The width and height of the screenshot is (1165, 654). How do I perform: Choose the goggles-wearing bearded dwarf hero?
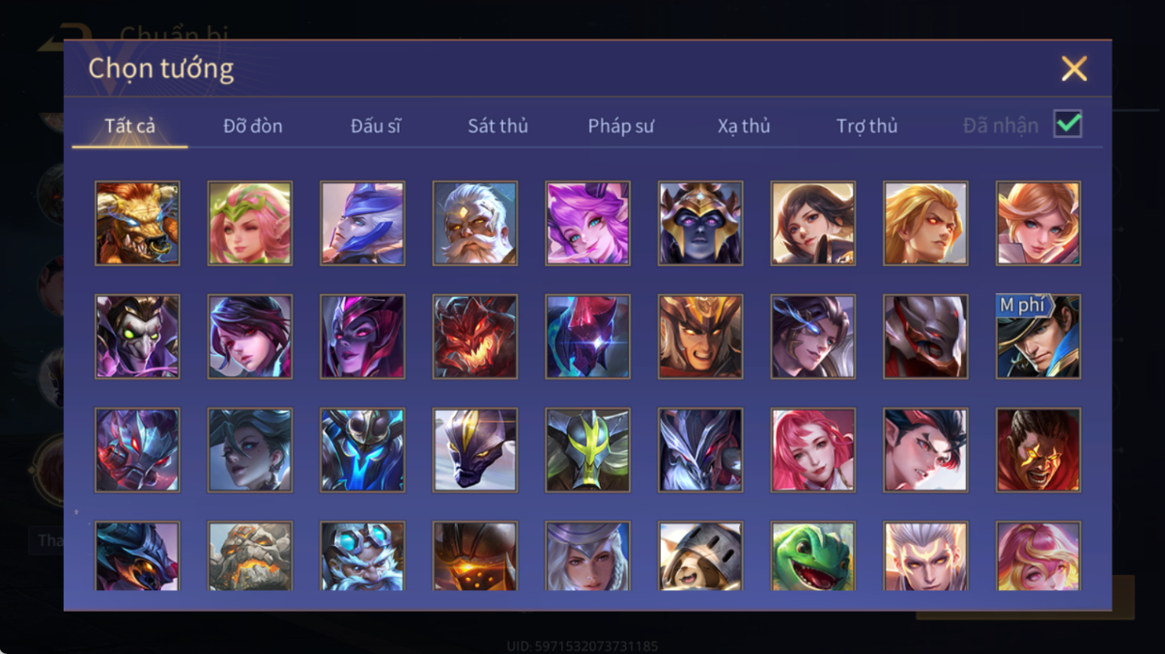pyautogui.click(x=362, y=555)
